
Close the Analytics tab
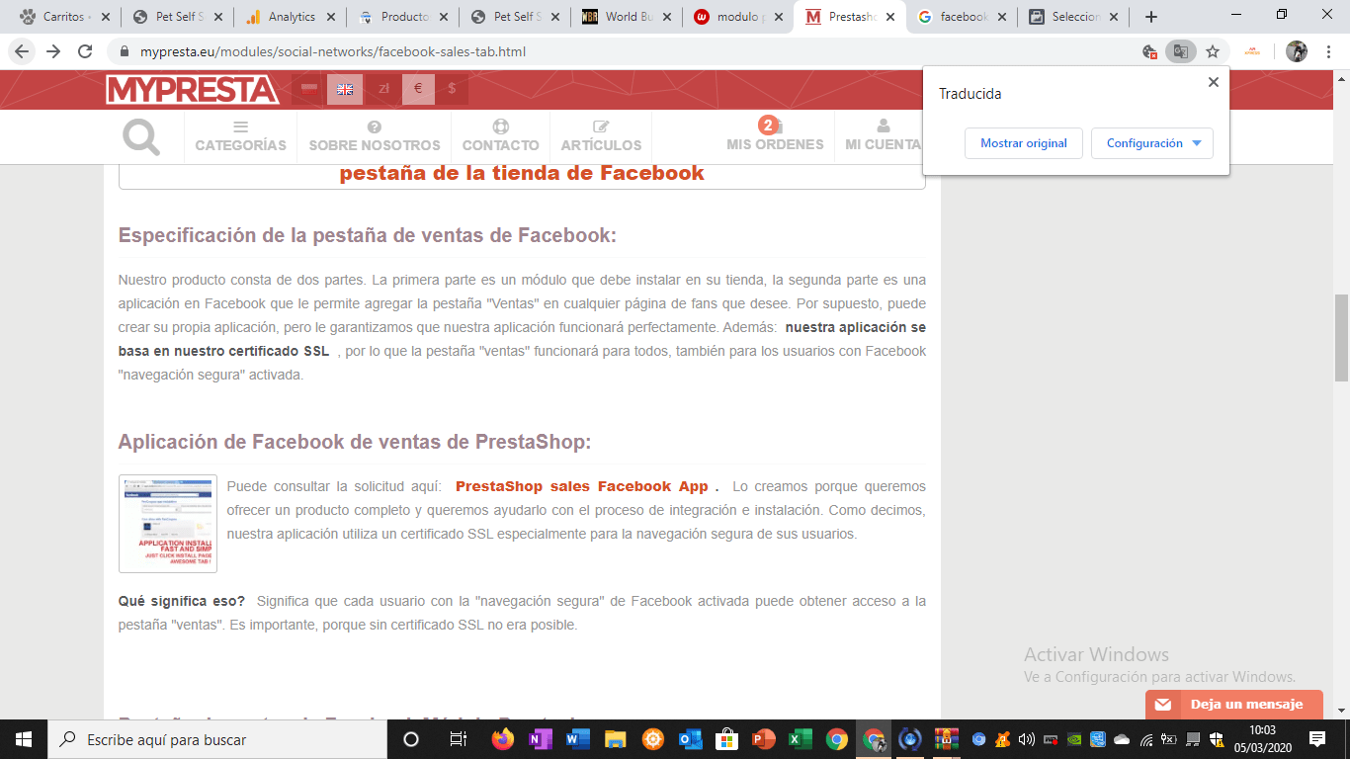click(x=329, y=17)
